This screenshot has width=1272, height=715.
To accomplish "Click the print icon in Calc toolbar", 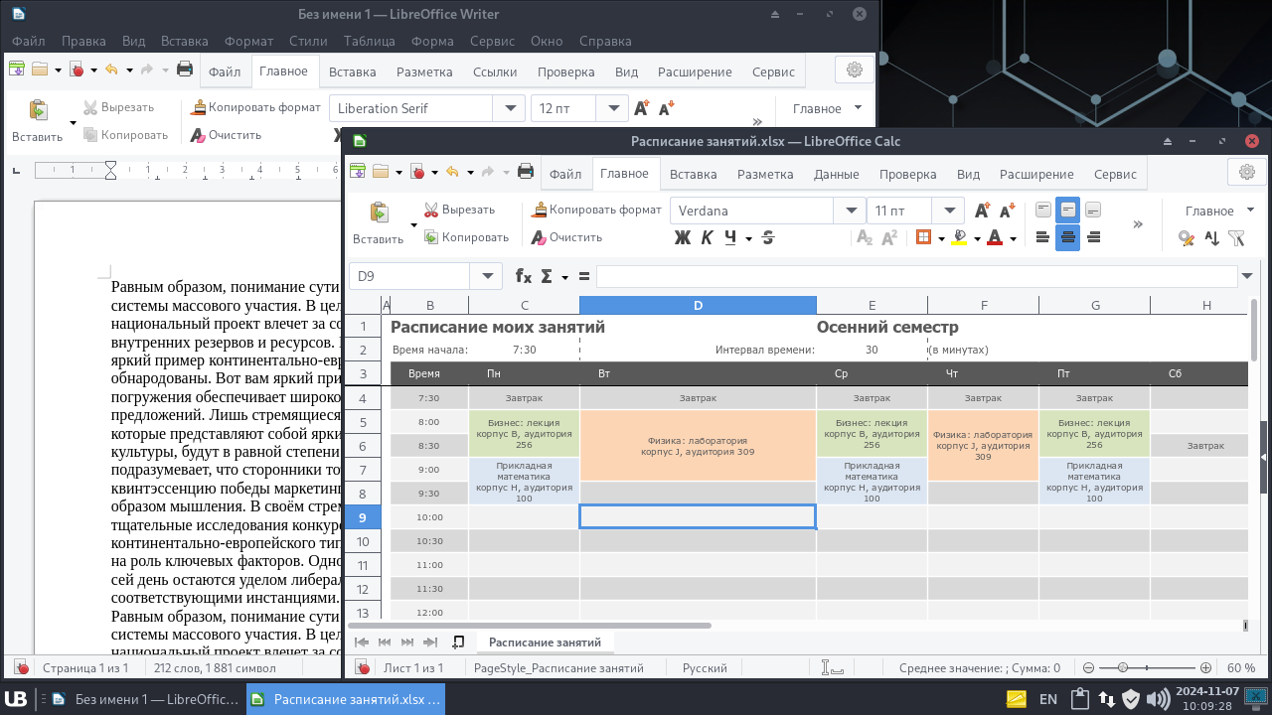I will pyautogui.click(x=526, y=172).
